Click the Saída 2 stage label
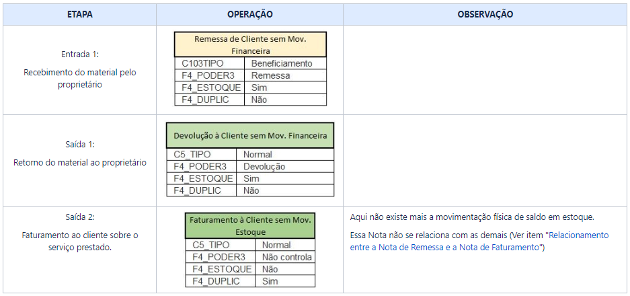 click(79, 217)
